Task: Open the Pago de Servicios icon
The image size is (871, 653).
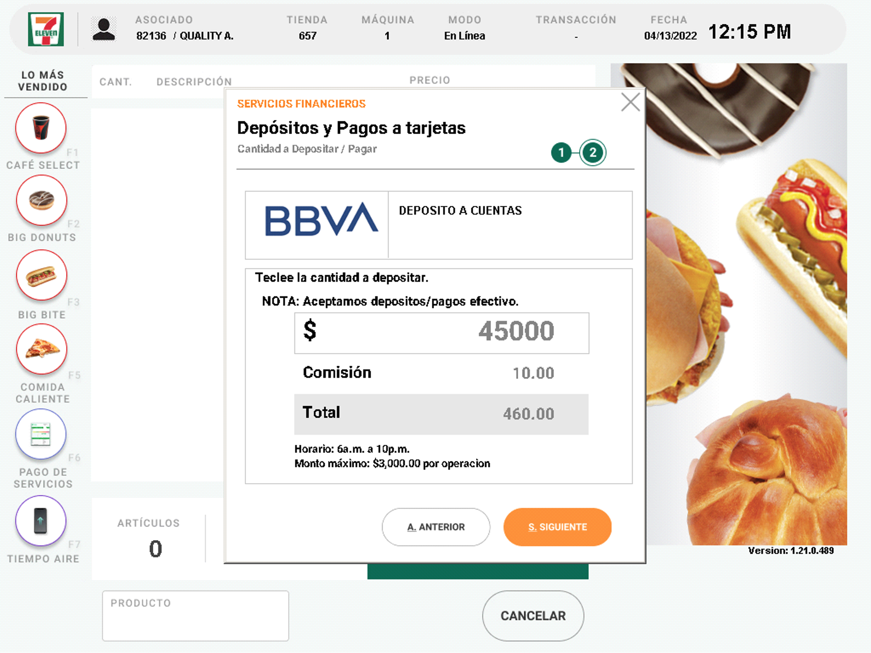Action: click(41, 434)
